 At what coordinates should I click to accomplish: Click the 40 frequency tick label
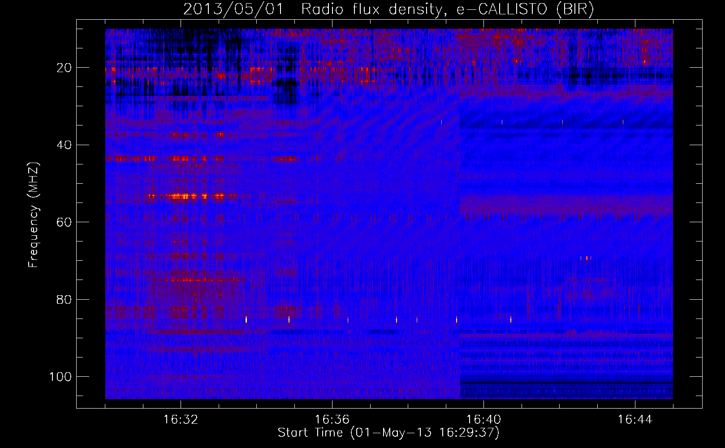pyautogui.click(x=65, y=145)
